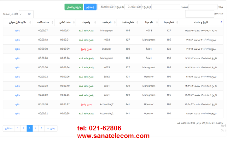
Task: Click Sale2 destination name cell
Action: [107, 77]
